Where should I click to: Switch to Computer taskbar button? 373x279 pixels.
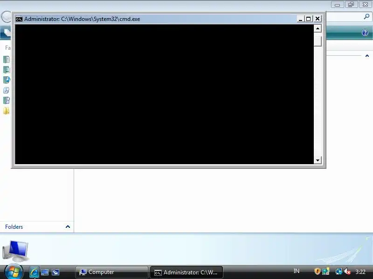click(112, 272)
